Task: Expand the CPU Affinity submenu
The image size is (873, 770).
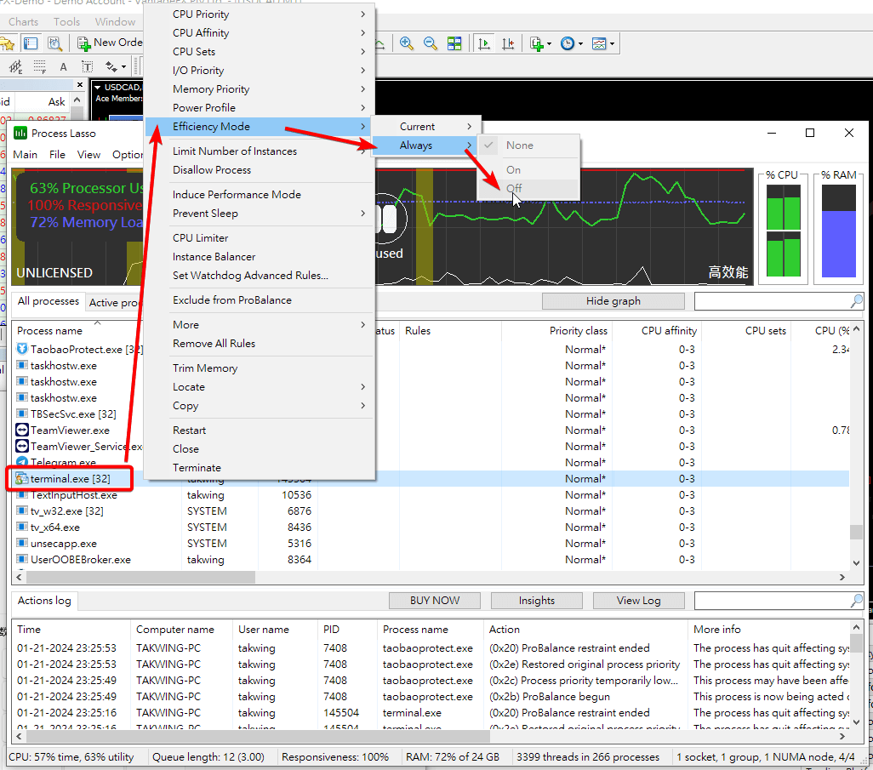Action: [363, 33]
